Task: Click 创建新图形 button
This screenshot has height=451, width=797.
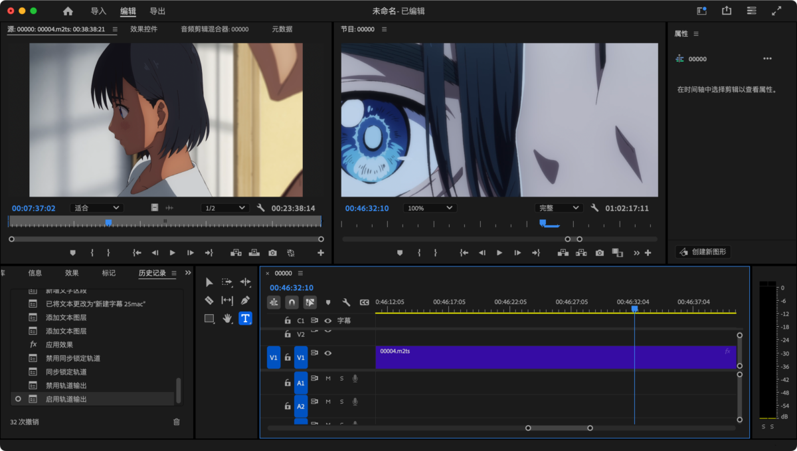Action: coord(703,252)
